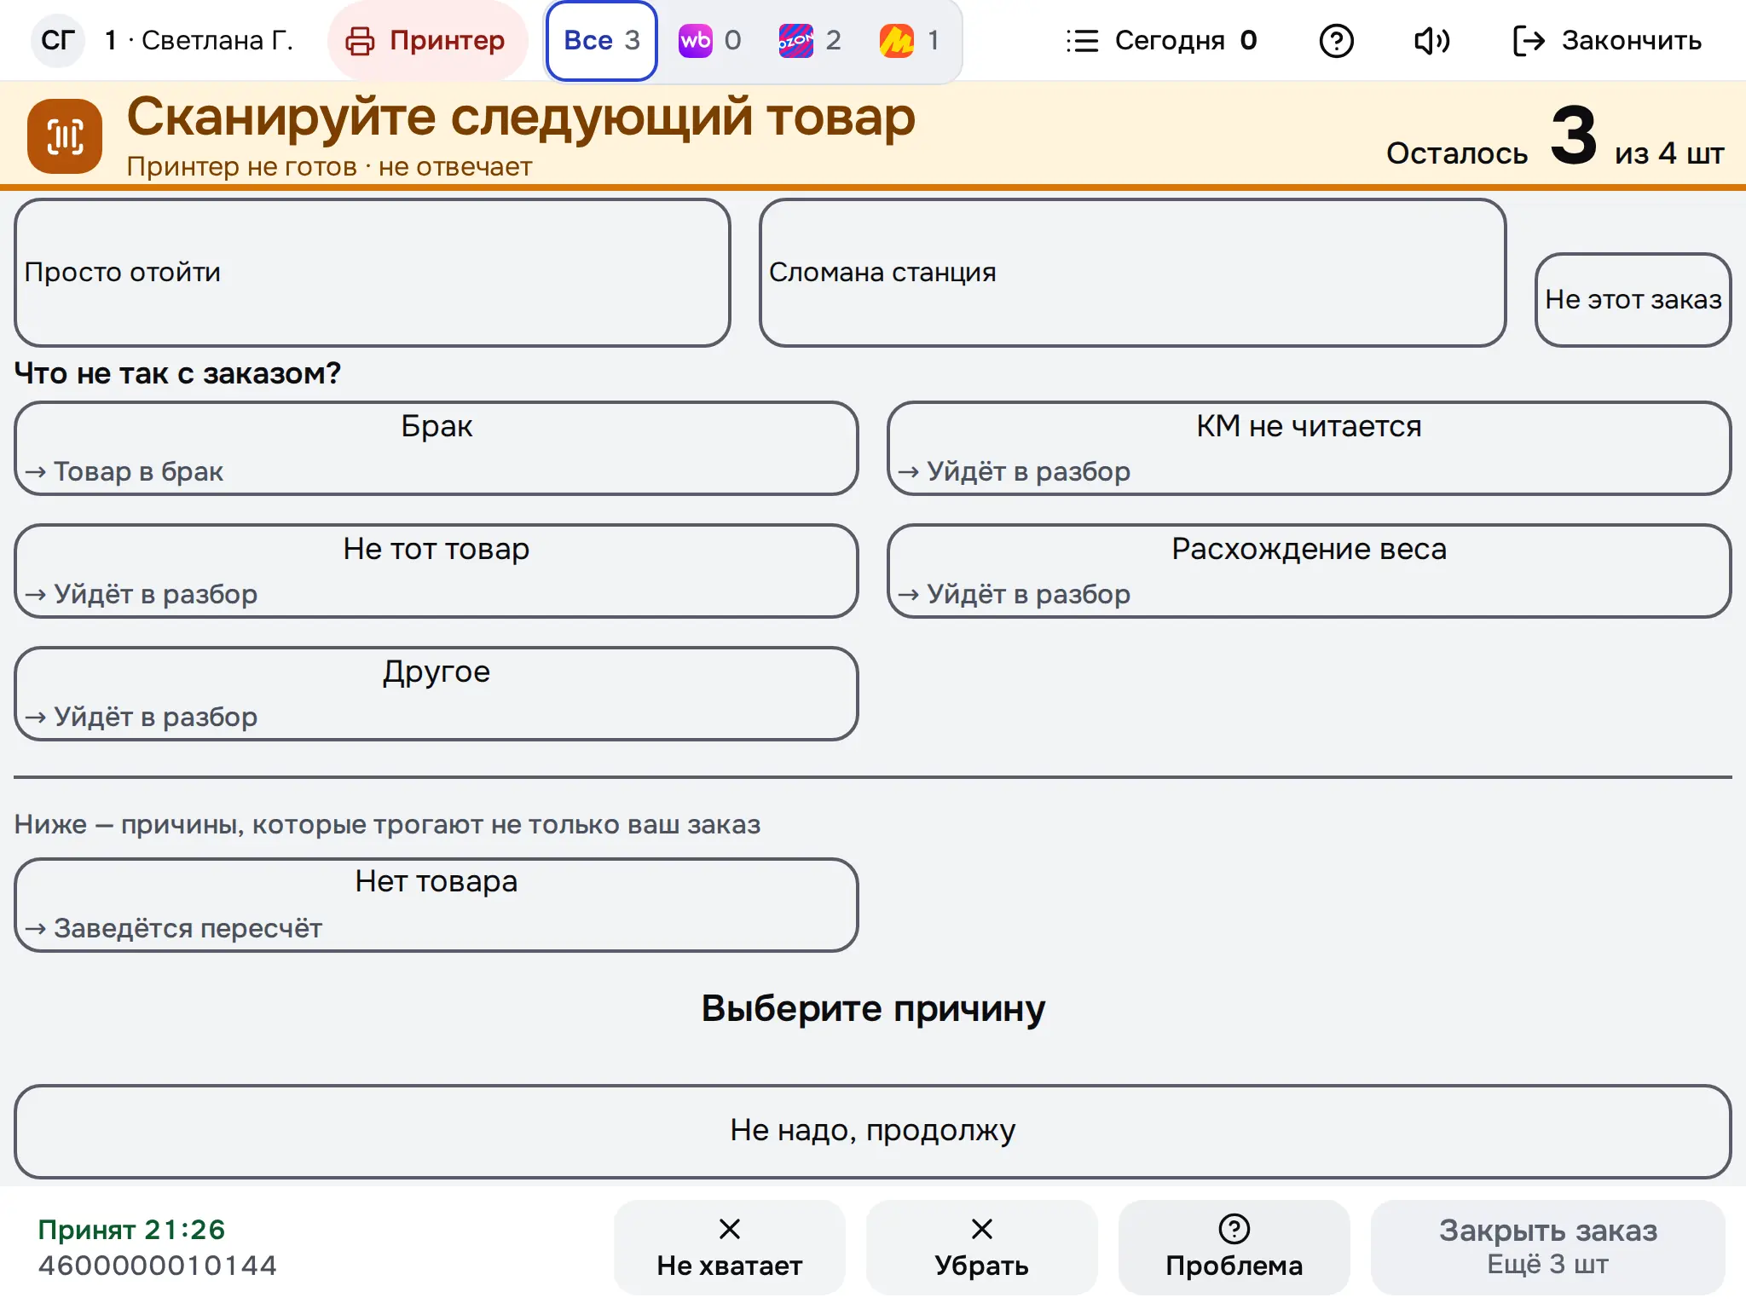
Task: Select the Брак reason
Action: 436,448
